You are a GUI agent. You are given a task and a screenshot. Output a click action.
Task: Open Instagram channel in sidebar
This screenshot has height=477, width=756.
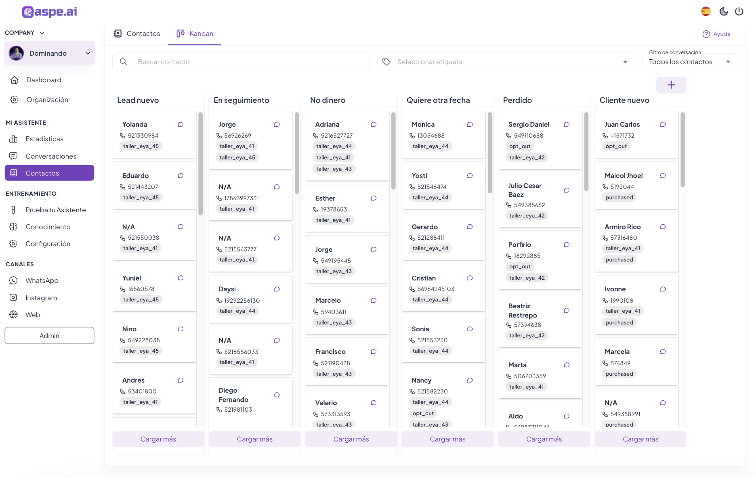[41, 298]
